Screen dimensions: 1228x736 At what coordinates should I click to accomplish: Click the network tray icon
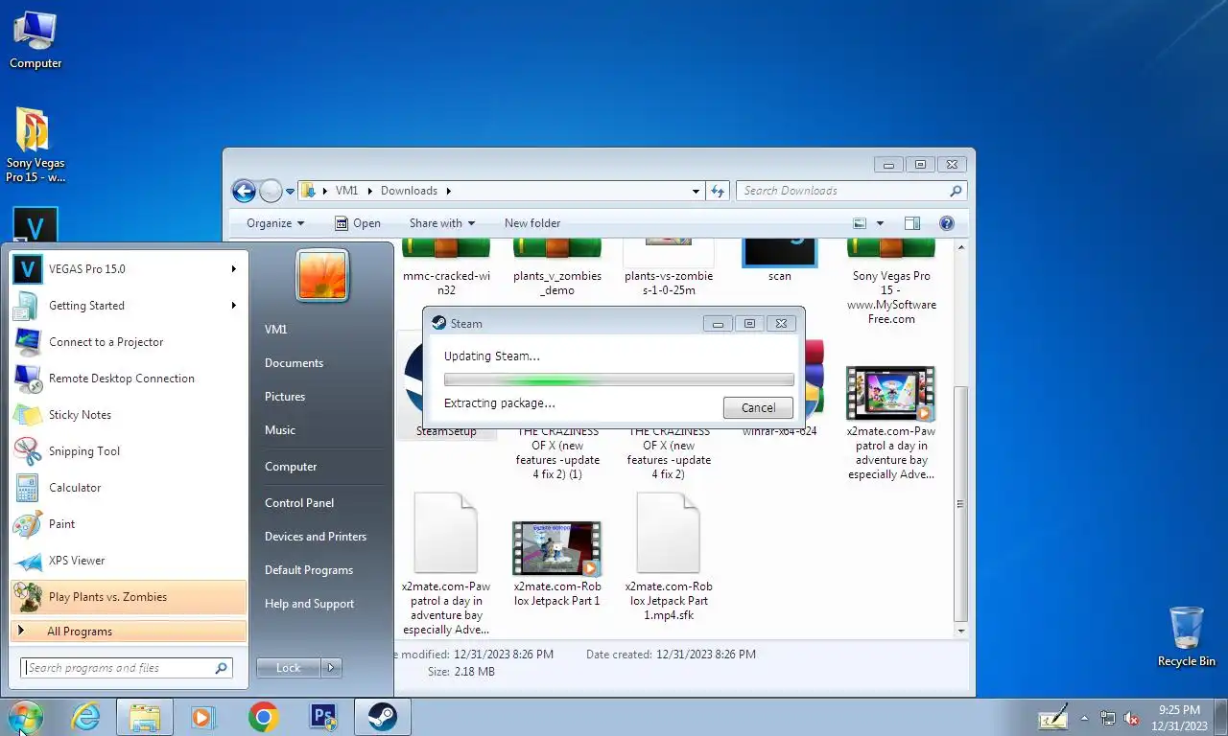(x=1108, y=718)
